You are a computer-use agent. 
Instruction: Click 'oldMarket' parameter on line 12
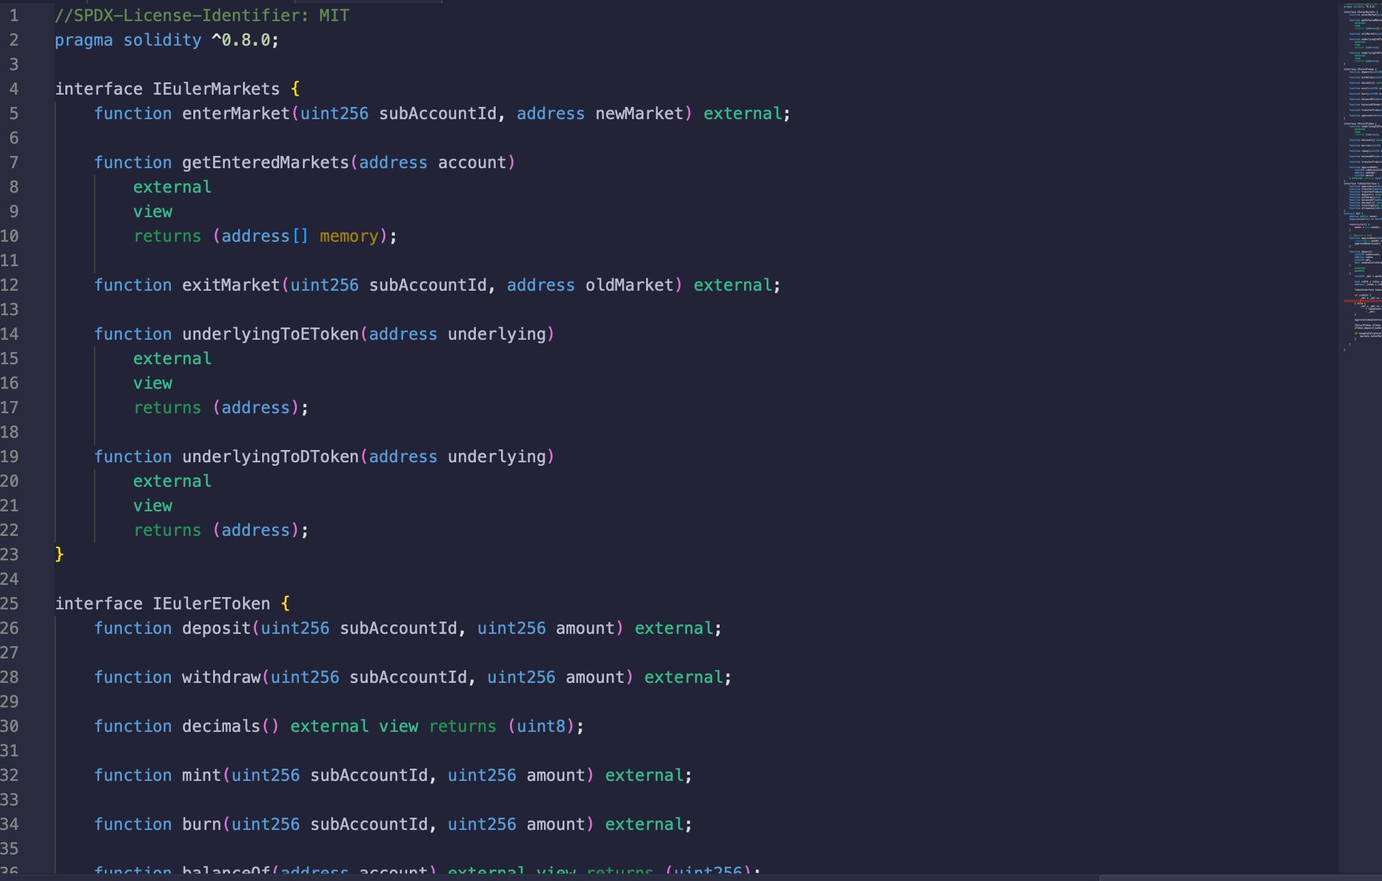630,285
